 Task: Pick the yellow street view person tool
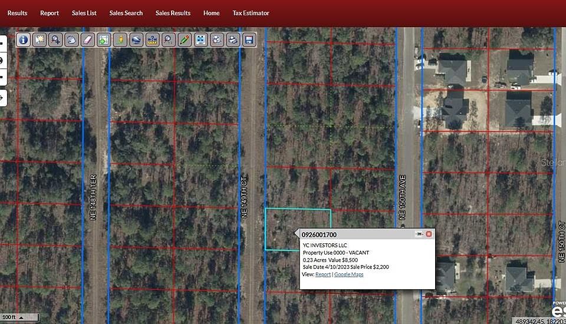pyautogui.click(x=120, y=39)
